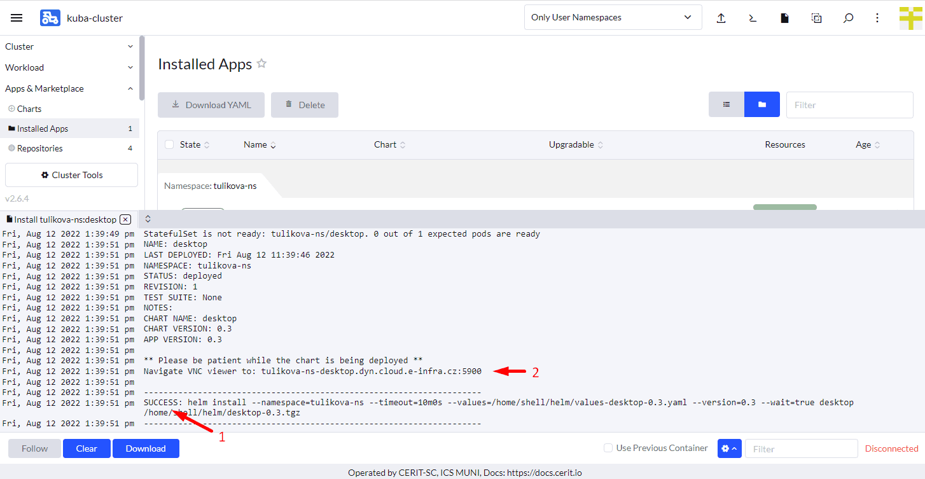
Task: Click the download KubeConfig file icon
Action: [784, 18]
